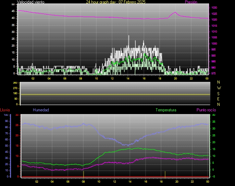235x186 pixels.
Task: Select the 70 value on humidity axis
Action: (x=7, y=133)
